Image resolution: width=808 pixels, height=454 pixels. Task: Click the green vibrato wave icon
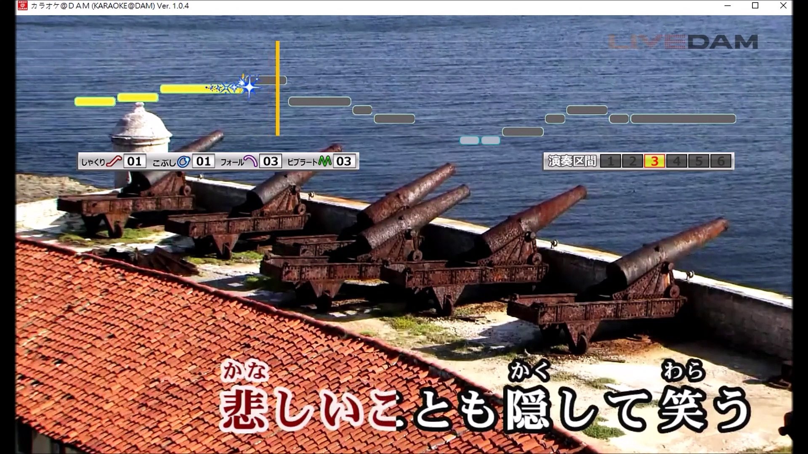[324, 161]
